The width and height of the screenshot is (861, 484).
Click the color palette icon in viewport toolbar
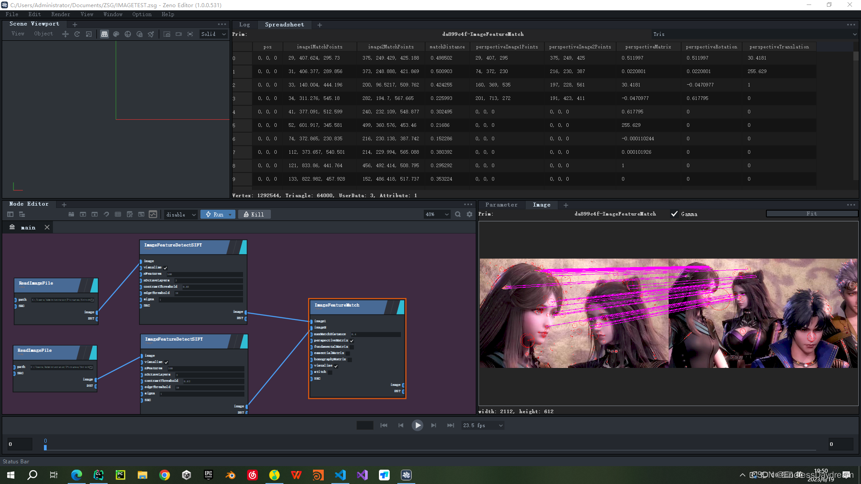[116, 34]
